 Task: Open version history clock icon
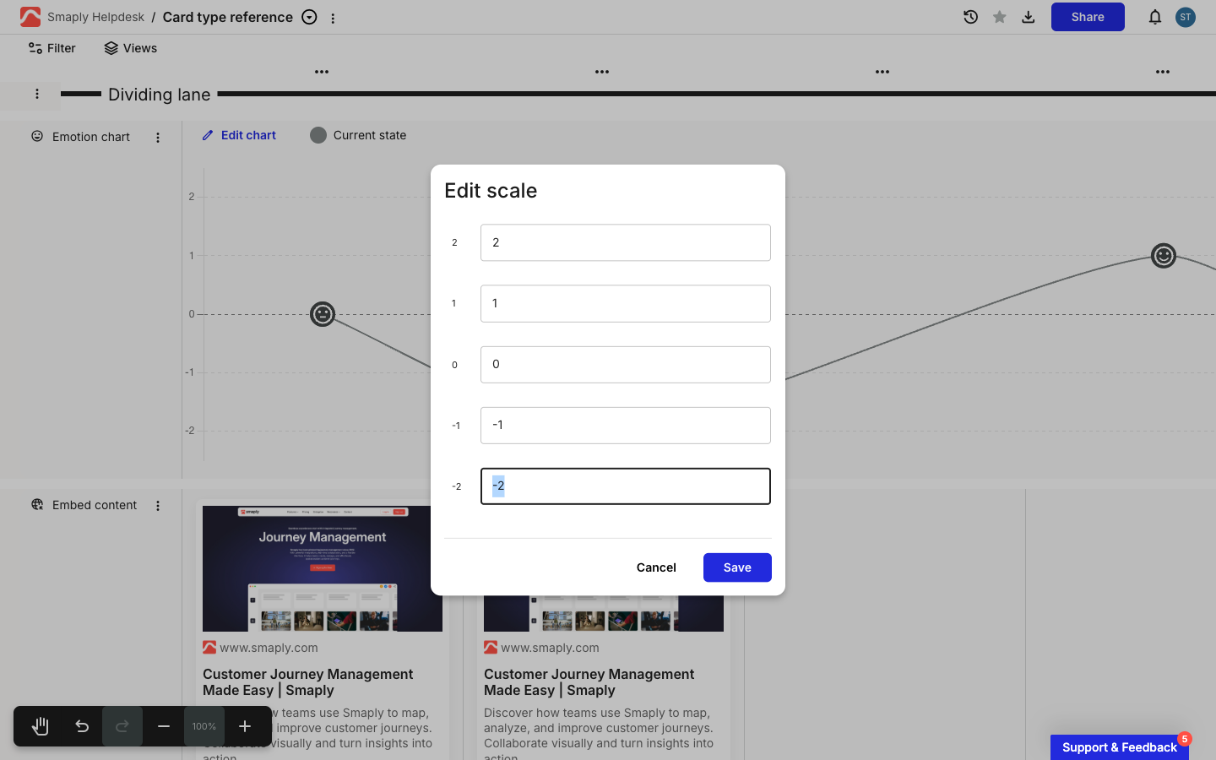pyautogui.click(x=971, y=17)
